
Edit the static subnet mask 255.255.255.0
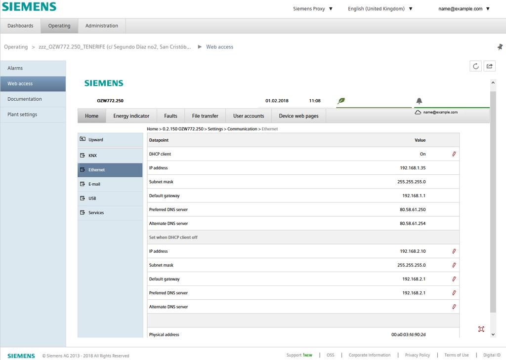pos(454,265)
